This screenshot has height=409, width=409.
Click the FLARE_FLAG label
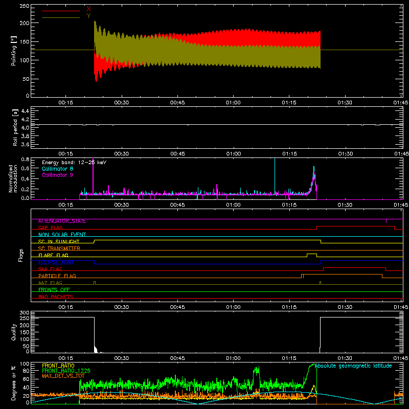point(53,255)
